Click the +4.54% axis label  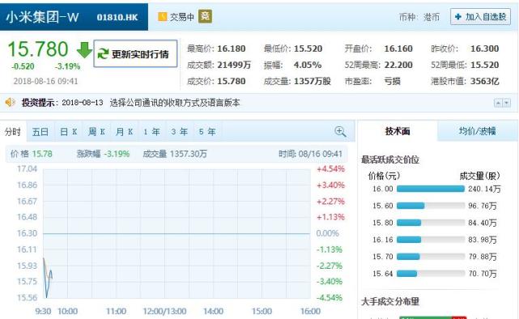point(330,168)
